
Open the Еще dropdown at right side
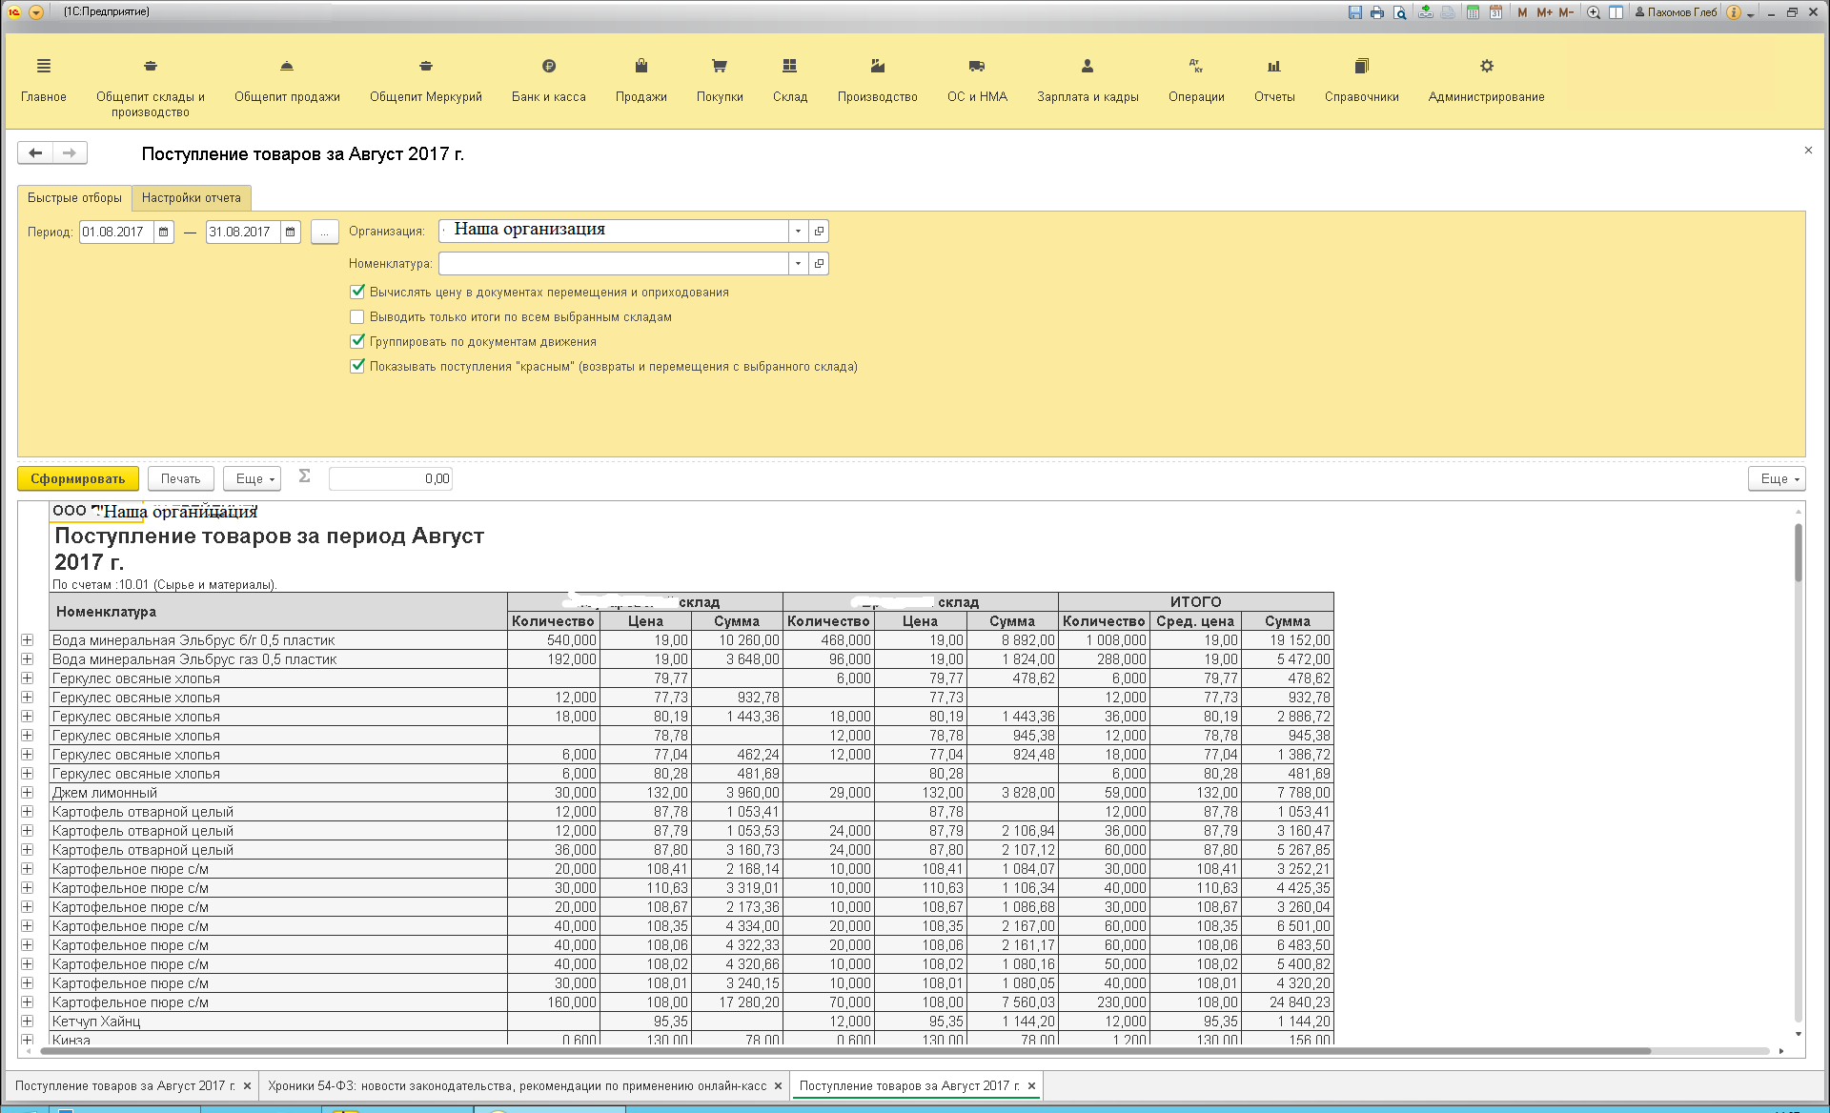click(x=1777, y=478)
